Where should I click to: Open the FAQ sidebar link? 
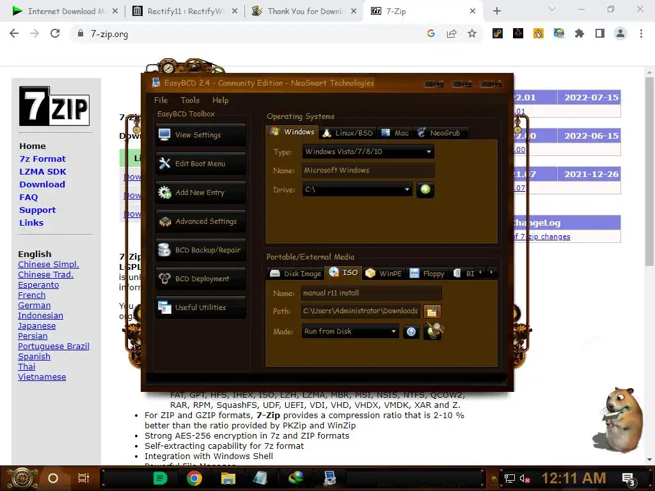pyautogui.click(x=28, y=197)
